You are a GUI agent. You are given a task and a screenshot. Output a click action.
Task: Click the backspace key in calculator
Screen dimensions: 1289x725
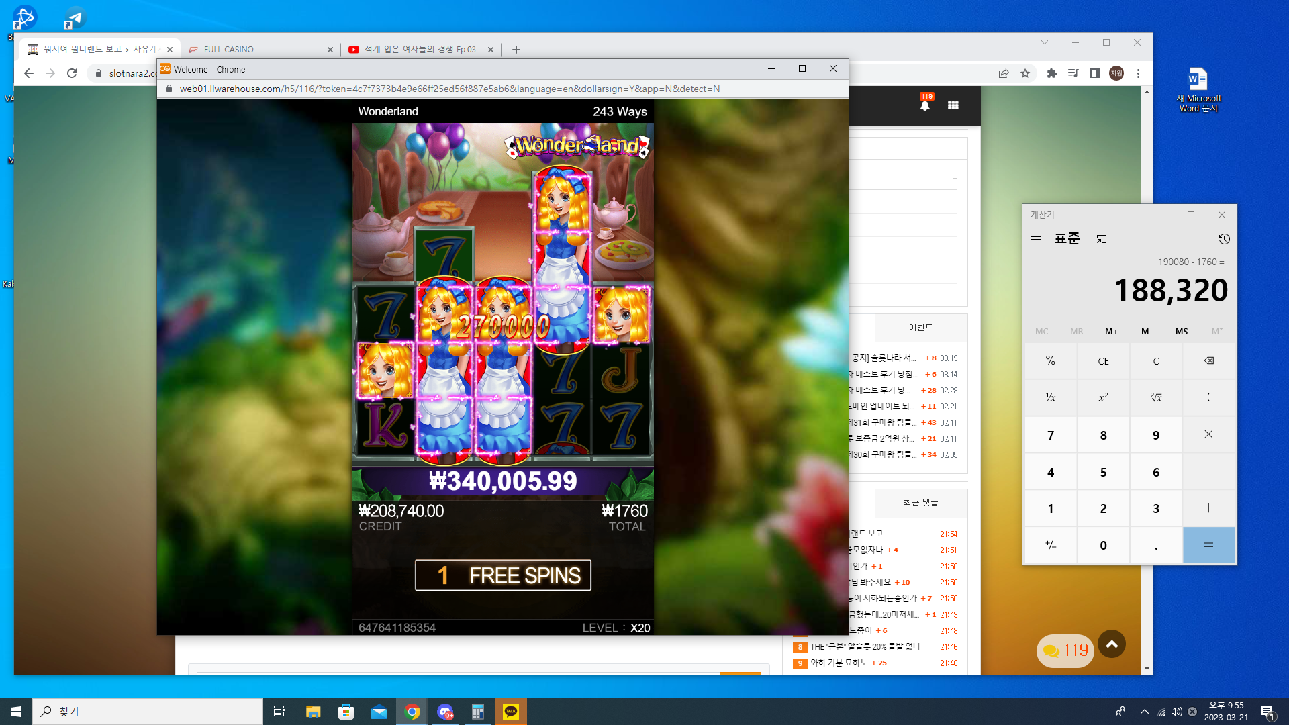tap(1208, 361)
